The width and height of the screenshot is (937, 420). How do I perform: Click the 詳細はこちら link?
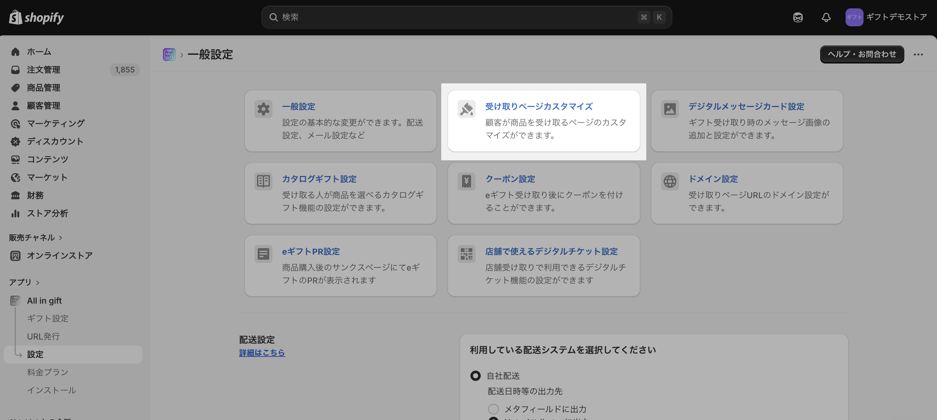[262, 352]
